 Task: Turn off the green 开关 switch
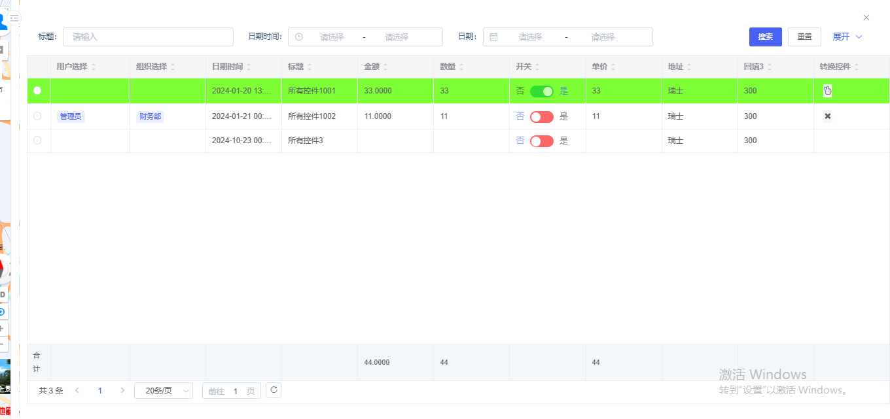click(x=541, y=91)
